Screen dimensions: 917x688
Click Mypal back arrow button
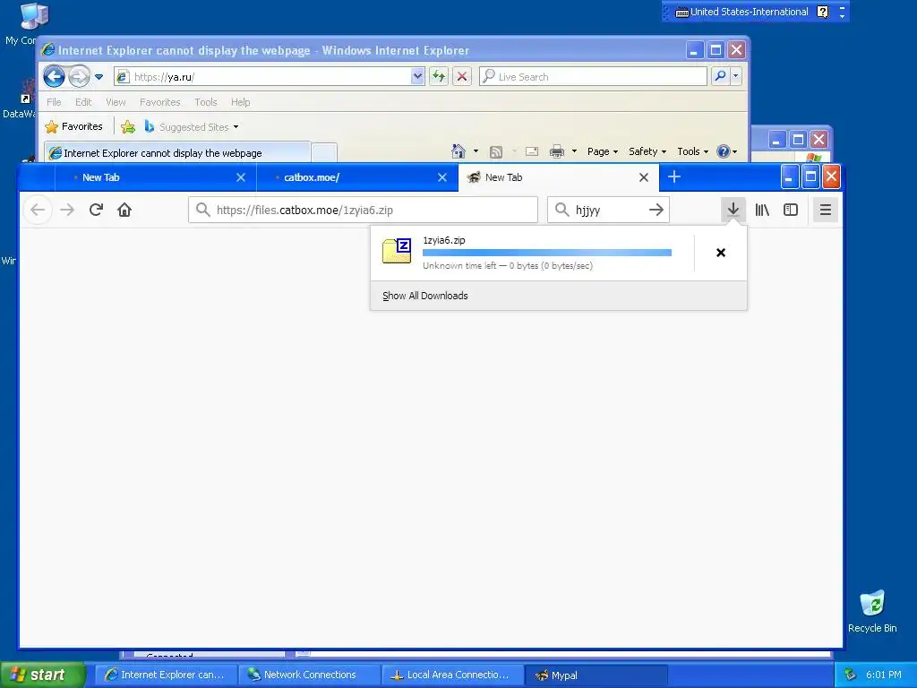(x=38, y=210)
